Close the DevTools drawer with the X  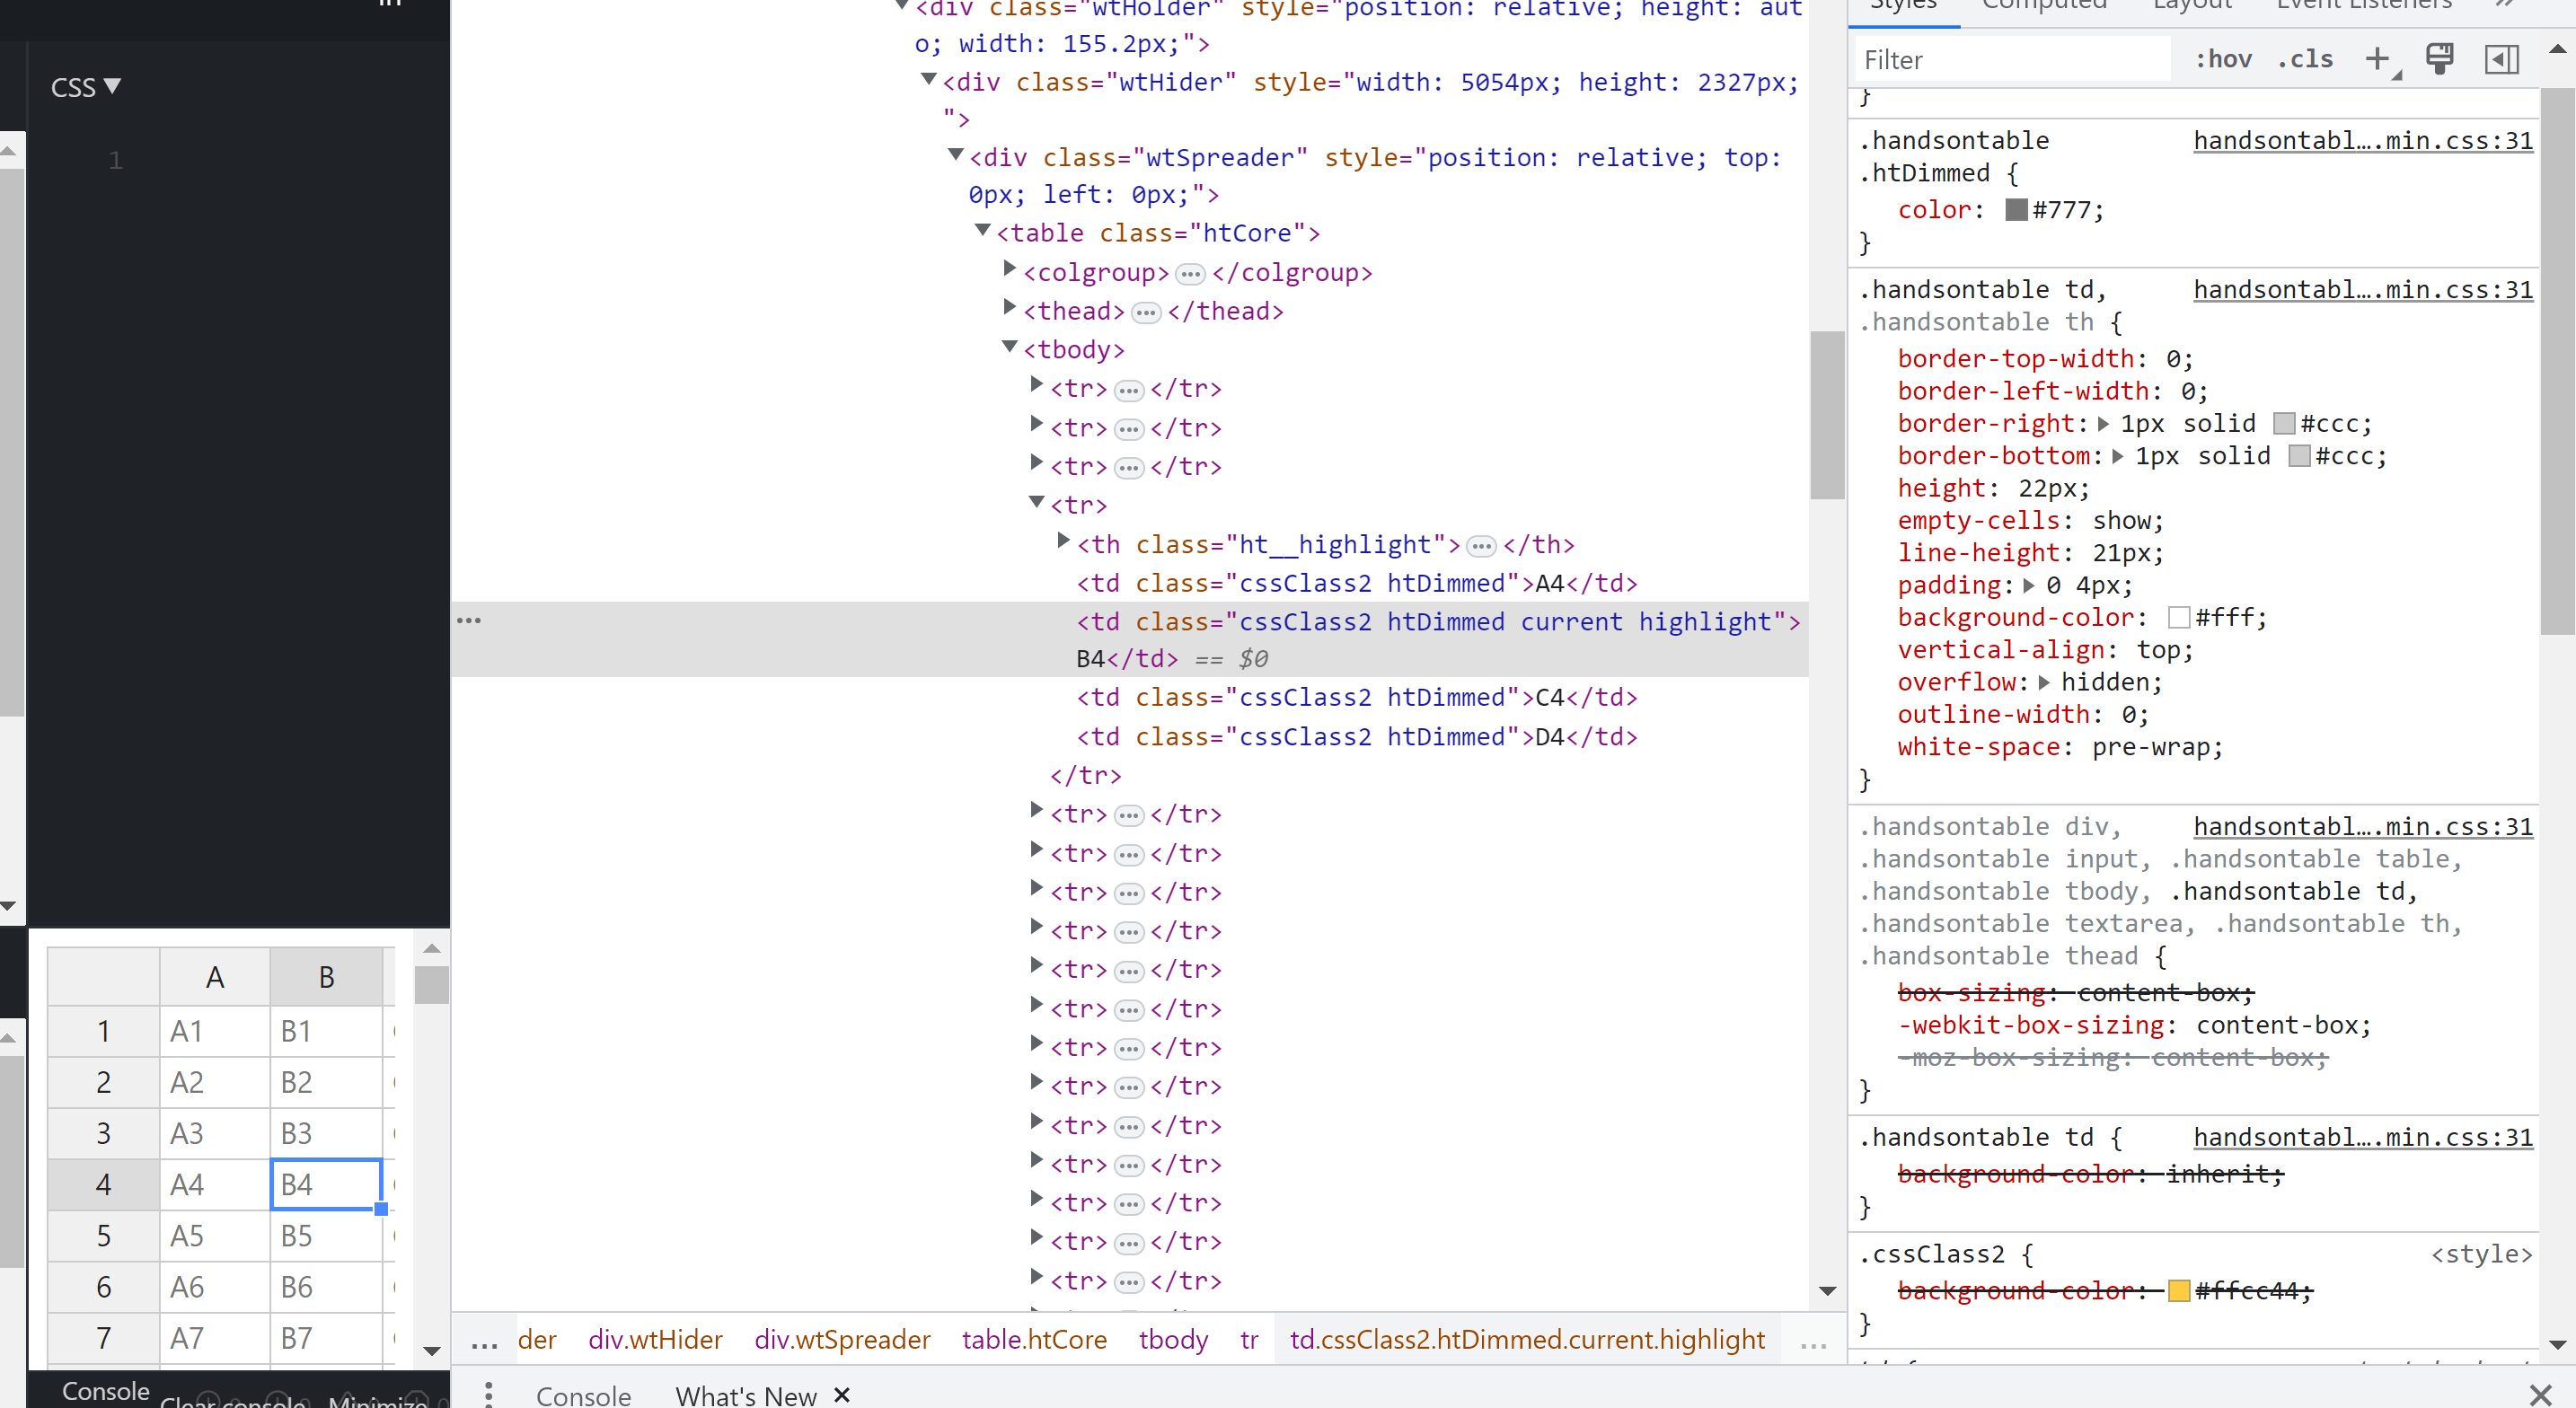(x=2540, y=1394)
